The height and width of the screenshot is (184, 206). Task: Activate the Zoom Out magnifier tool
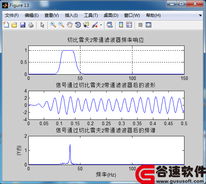61,25
